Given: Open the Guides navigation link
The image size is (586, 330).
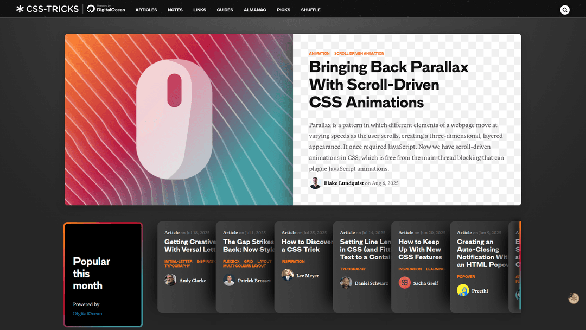Looking at the screenshot, I should click(225, 10).
